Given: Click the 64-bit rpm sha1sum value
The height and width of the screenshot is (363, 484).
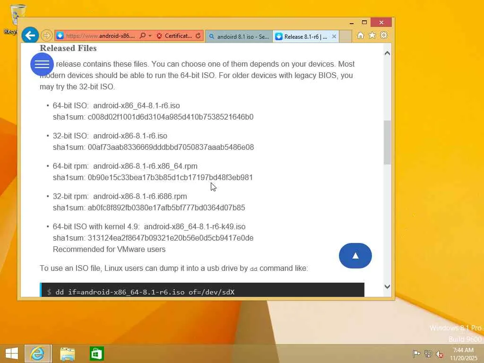Looking at the screenshot, I should click(x=170, y=178).
